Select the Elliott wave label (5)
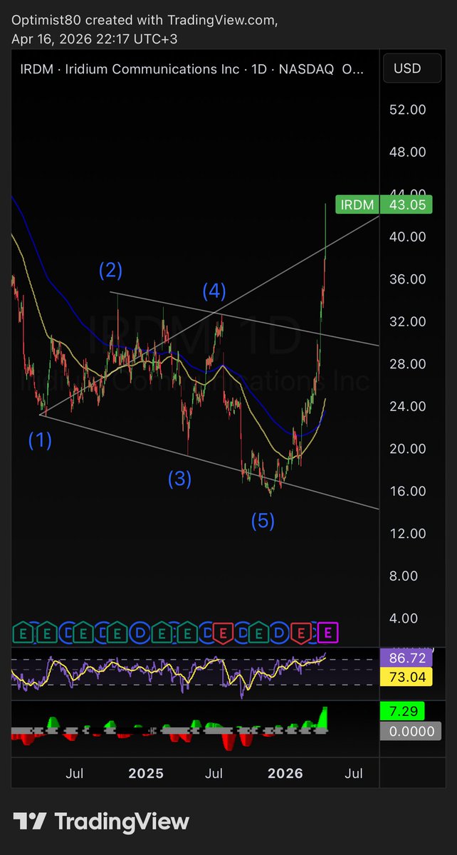 point(263,521)
